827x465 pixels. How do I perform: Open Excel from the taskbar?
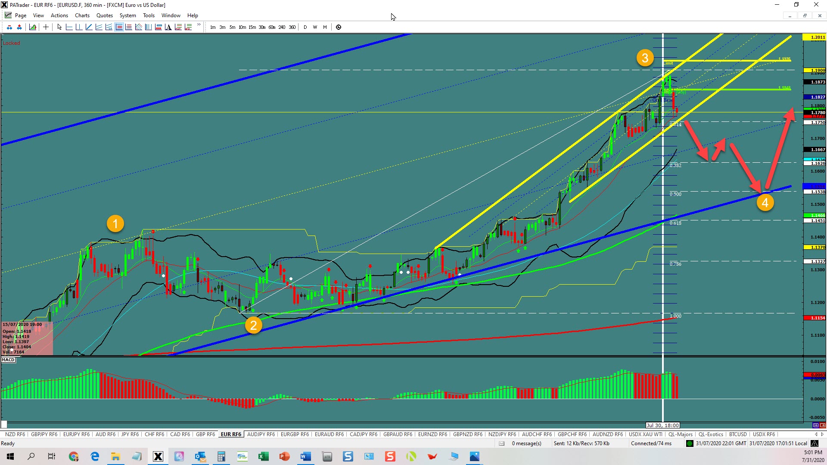point(263,456)
